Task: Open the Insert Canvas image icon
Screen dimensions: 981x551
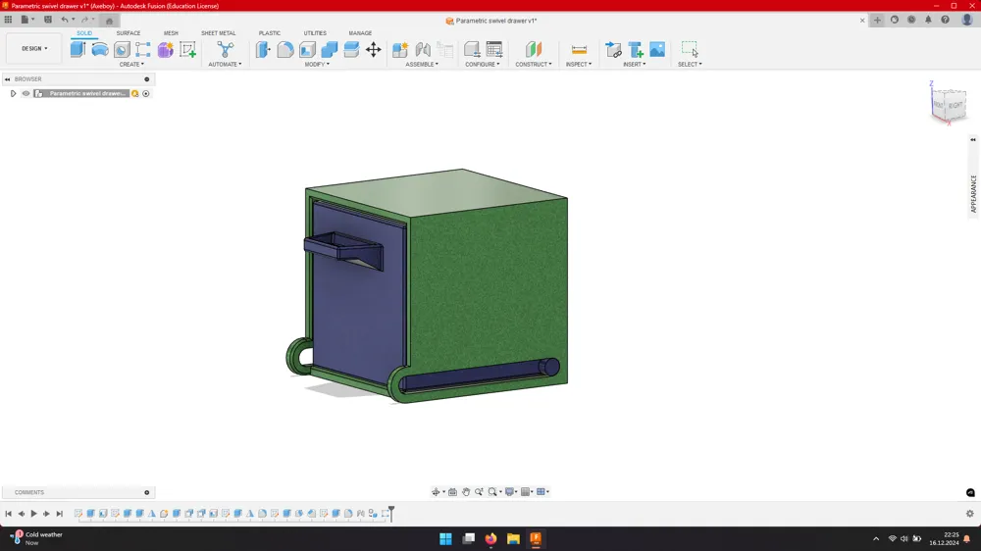Action: pos(657,49)
